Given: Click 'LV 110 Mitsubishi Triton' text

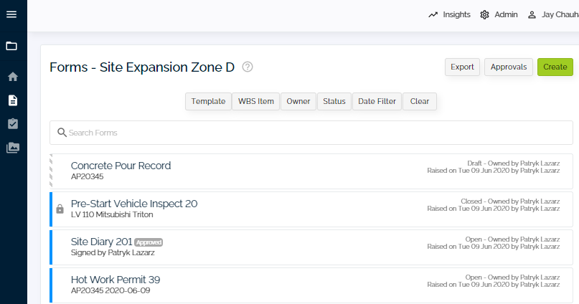Looking at the screenshot, I should 112,214.
